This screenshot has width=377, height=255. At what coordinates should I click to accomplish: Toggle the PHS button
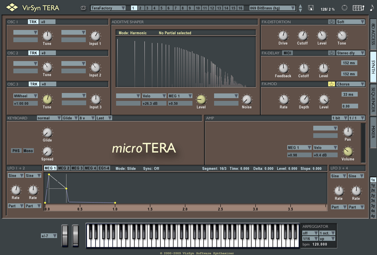[x=16, y=151]
